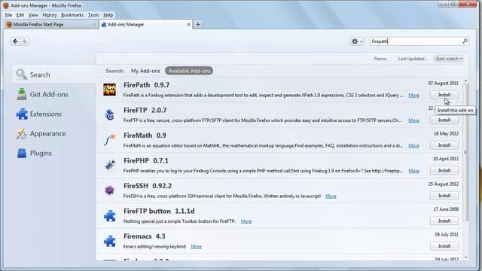
Task: Install the FirePHP add-on
Action: point(444,171)
